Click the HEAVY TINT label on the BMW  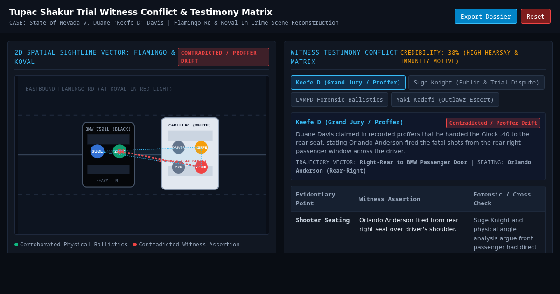pos(108,181)
